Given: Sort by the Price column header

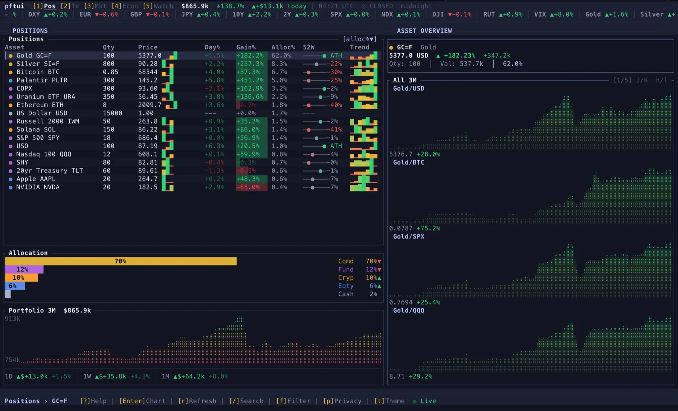Looking at the screenshot, I should point(148,47).
